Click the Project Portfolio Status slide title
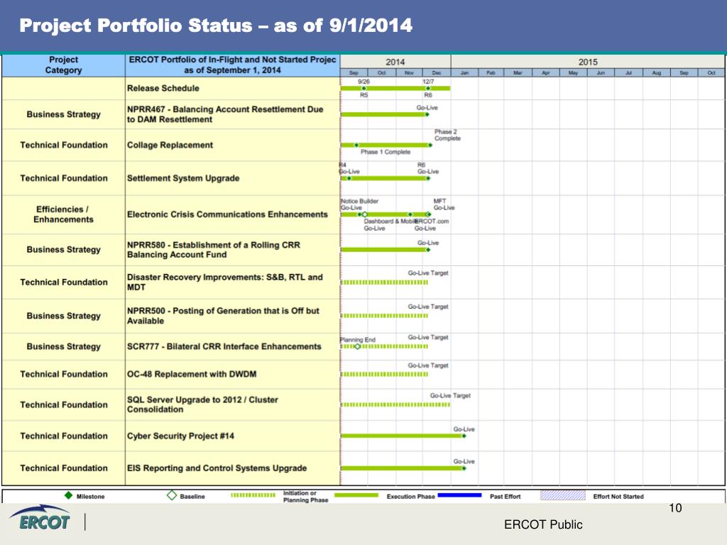 tap(216, 26)
